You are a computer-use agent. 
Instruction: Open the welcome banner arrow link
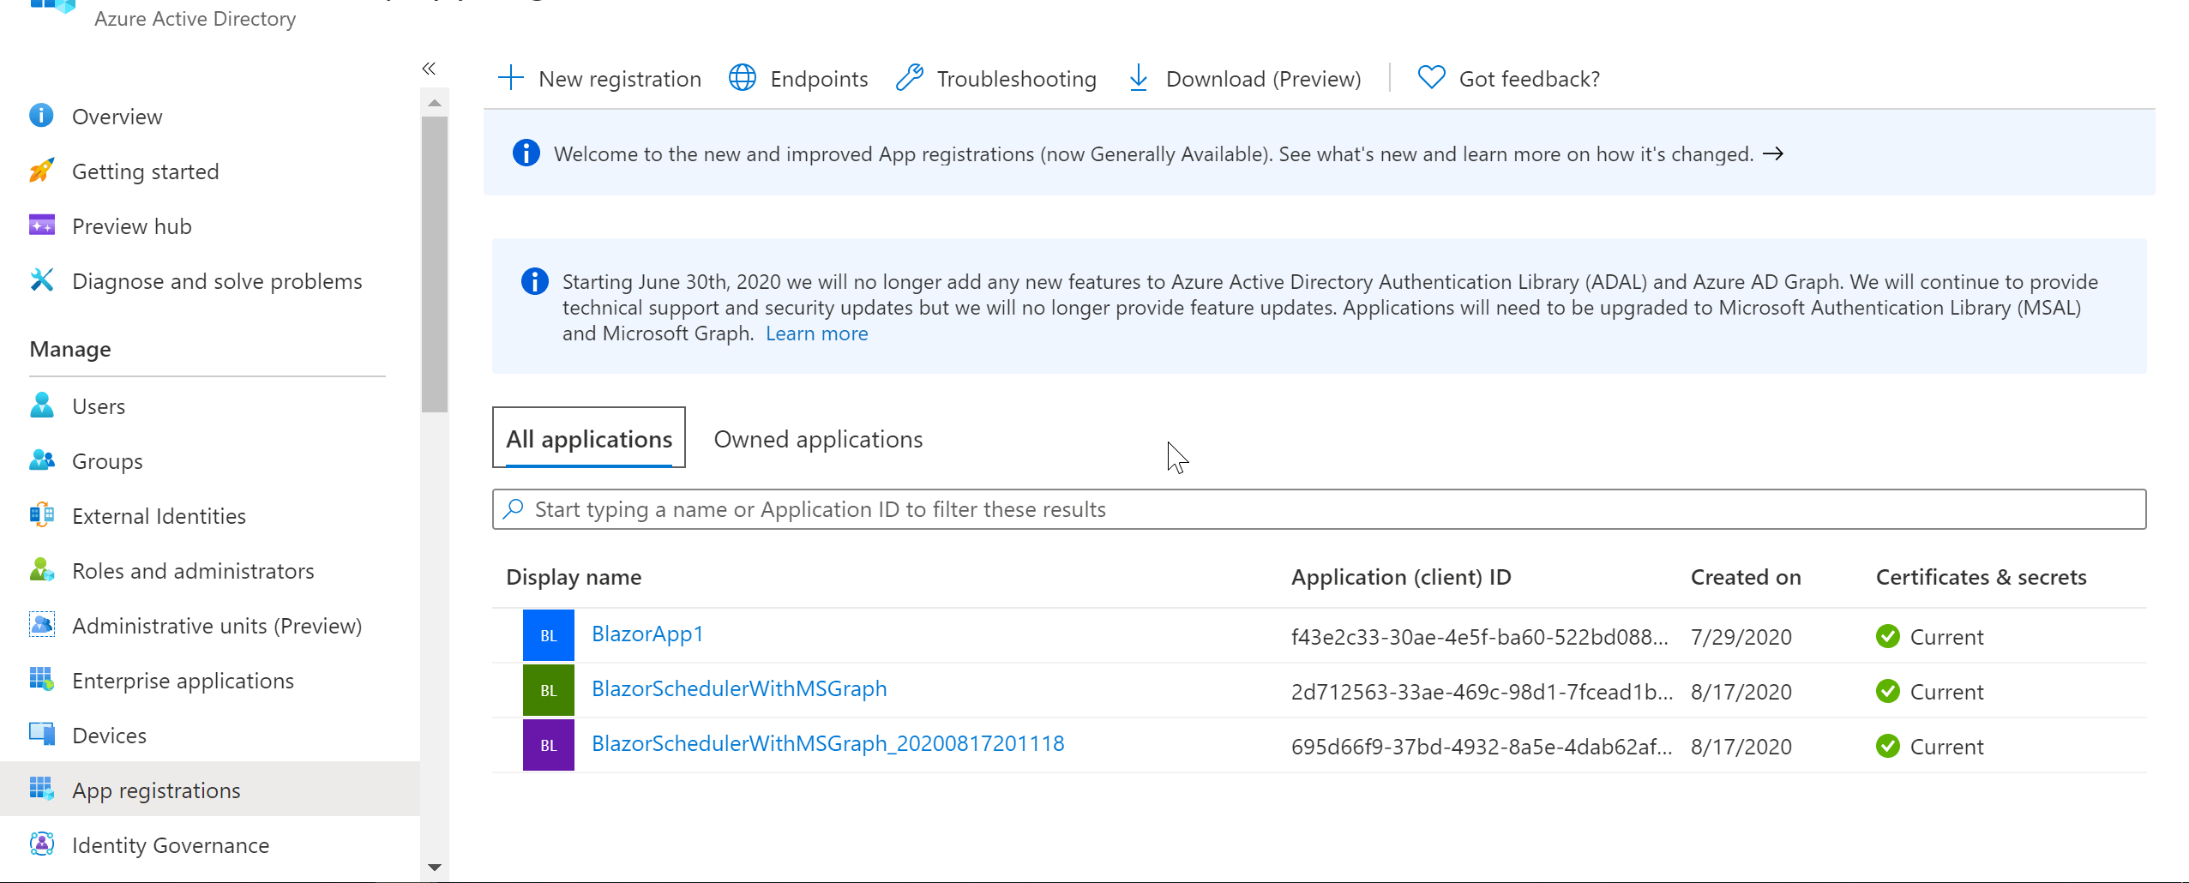point(1773,154)
